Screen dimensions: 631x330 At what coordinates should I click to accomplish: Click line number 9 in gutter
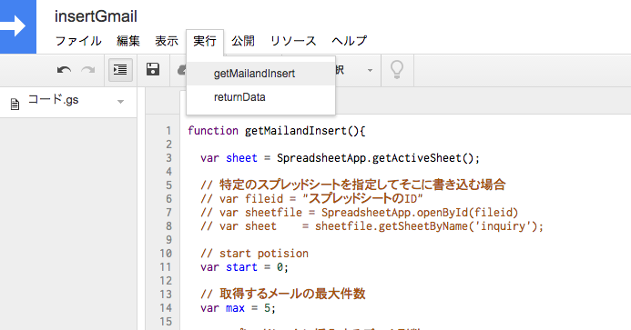(x=169, y=240)
